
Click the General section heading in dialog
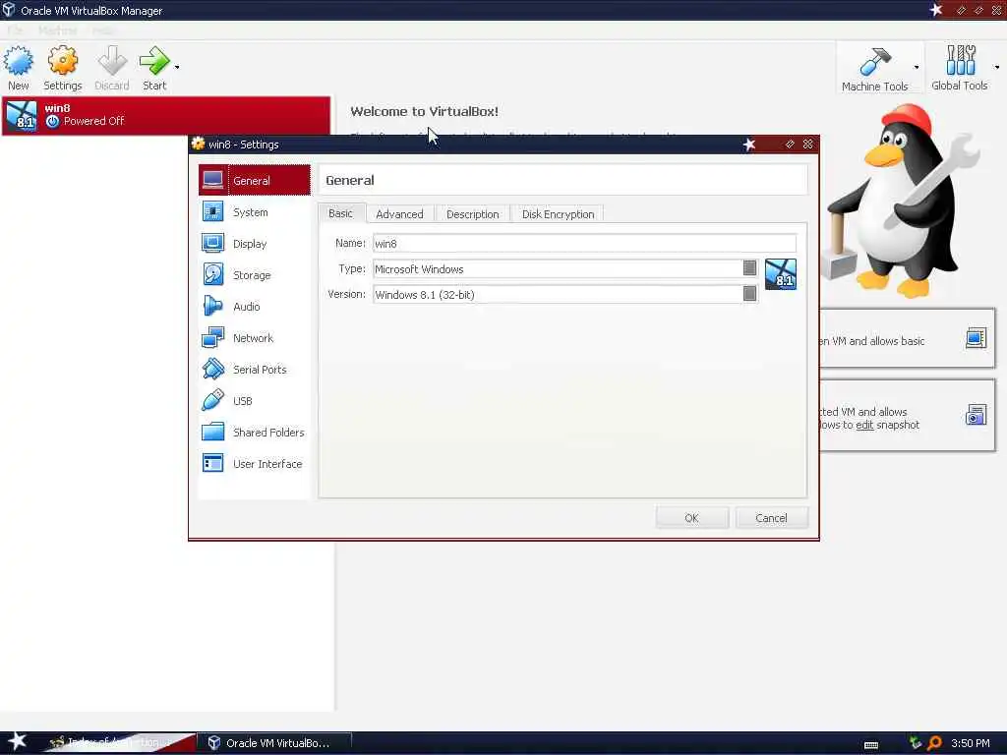tap(350, 181)
